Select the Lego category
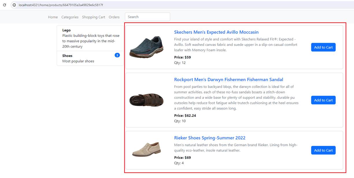The image size is (354, 178). coord(90,38)
